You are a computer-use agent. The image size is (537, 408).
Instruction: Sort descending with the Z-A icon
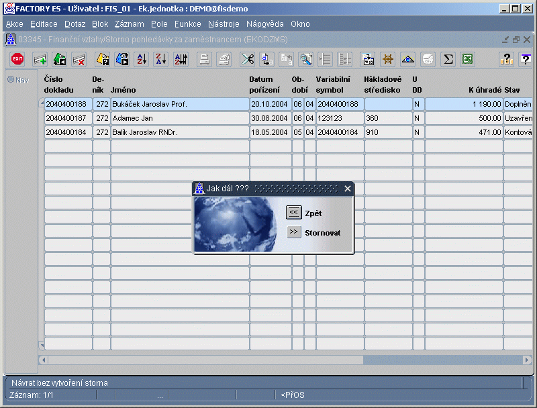click(161, 59)
